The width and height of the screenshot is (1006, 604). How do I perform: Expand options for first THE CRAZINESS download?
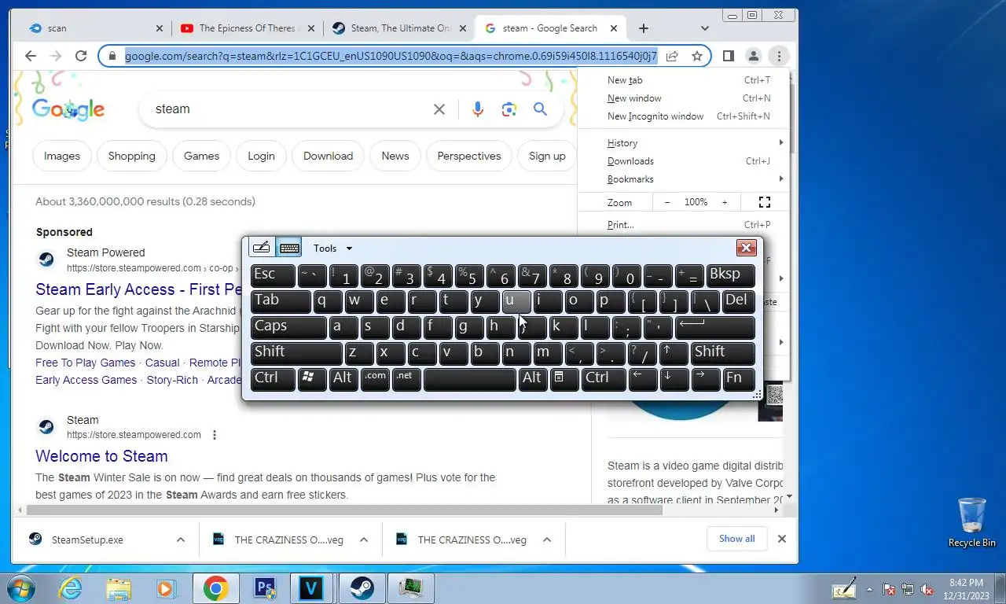point(363,540)
